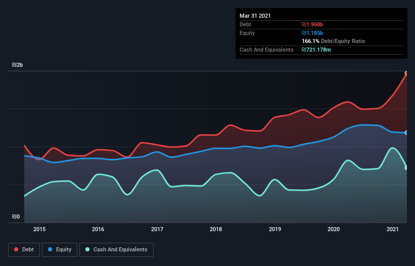Image resolution: width=415 pixels, height=266 pixels.
Task: Click the Mar 31 2021 tooltip date
Action: tap(255, 16)
